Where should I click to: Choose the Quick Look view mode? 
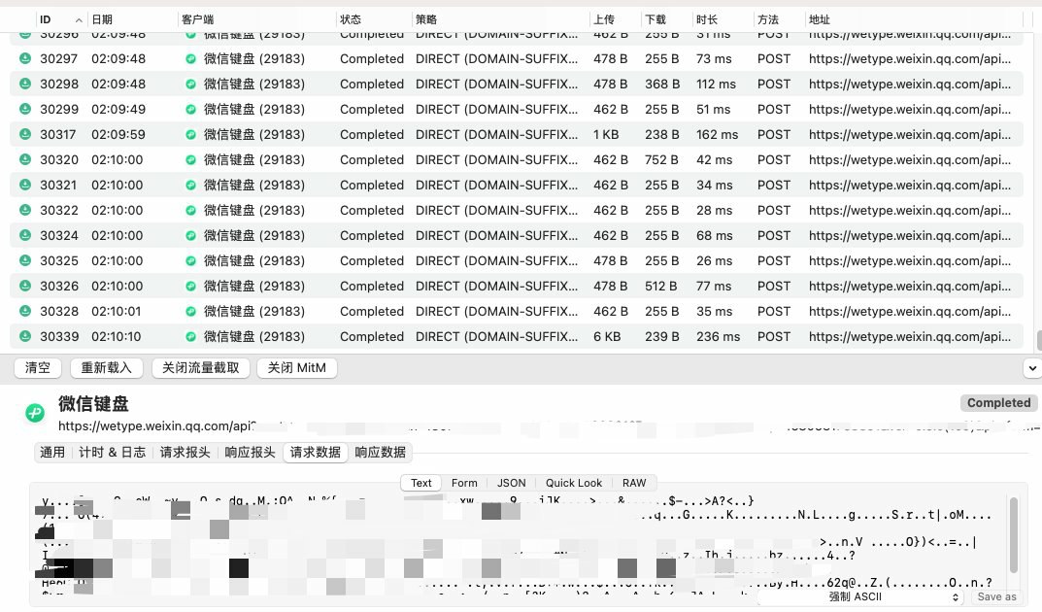click(574, 483)
